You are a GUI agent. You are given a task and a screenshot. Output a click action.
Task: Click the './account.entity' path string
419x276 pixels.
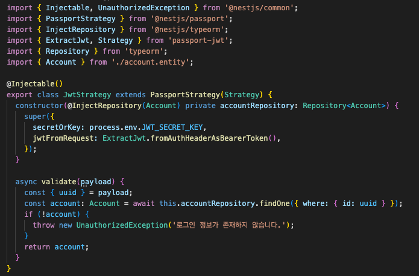[151, 62]
